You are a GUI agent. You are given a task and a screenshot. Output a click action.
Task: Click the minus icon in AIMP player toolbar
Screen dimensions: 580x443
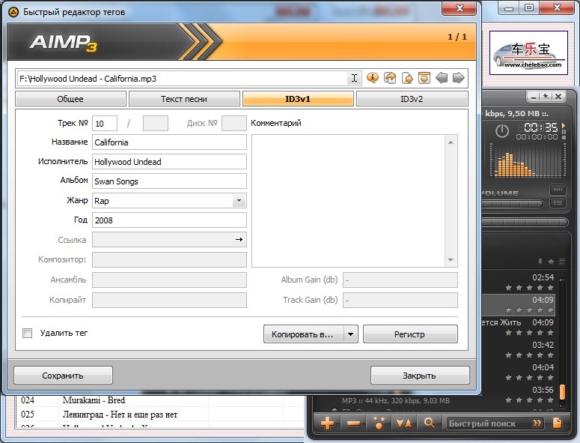(354, 423)
